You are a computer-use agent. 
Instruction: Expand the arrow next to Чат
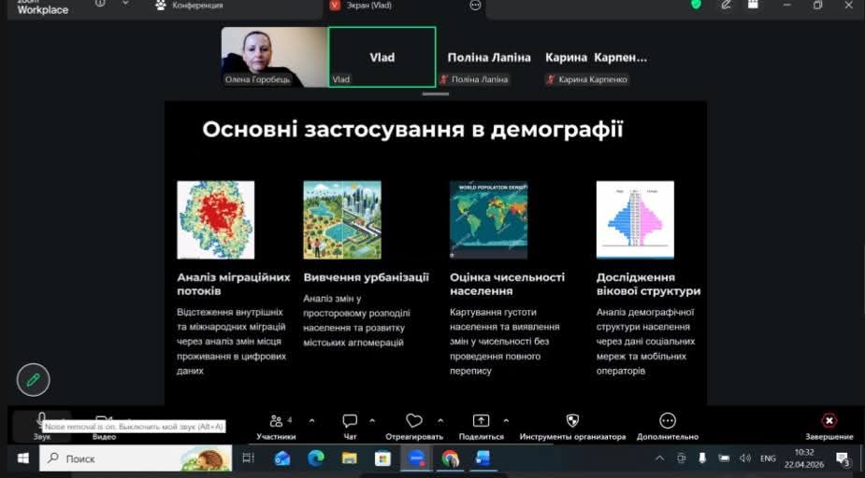pos(372,420)
